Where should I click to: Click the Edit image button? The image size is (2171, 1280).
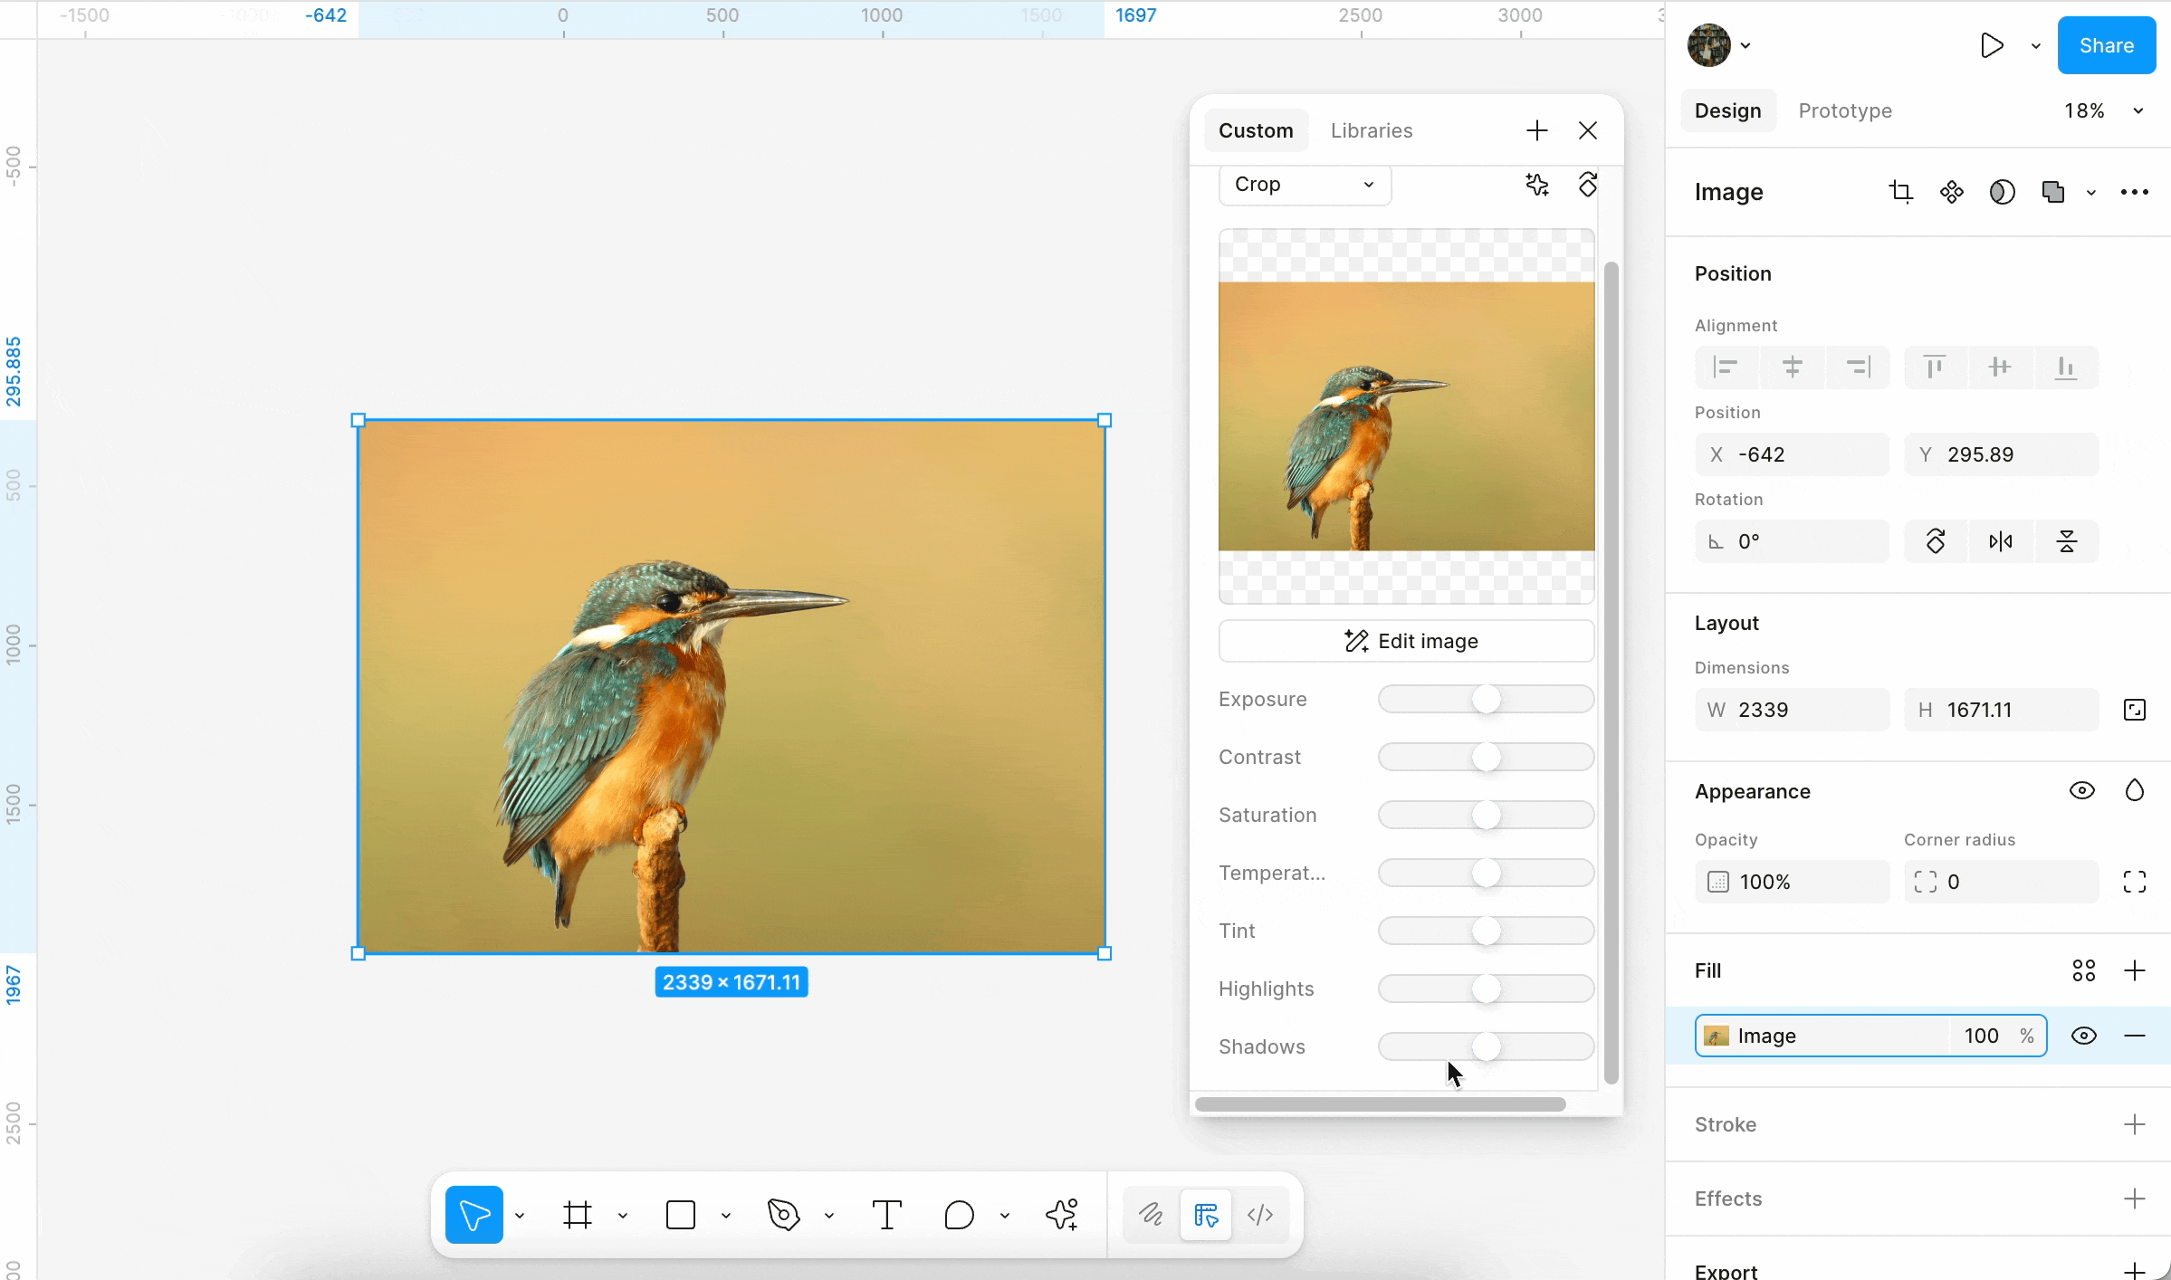pyautogui.click(x=1406, y=641)
